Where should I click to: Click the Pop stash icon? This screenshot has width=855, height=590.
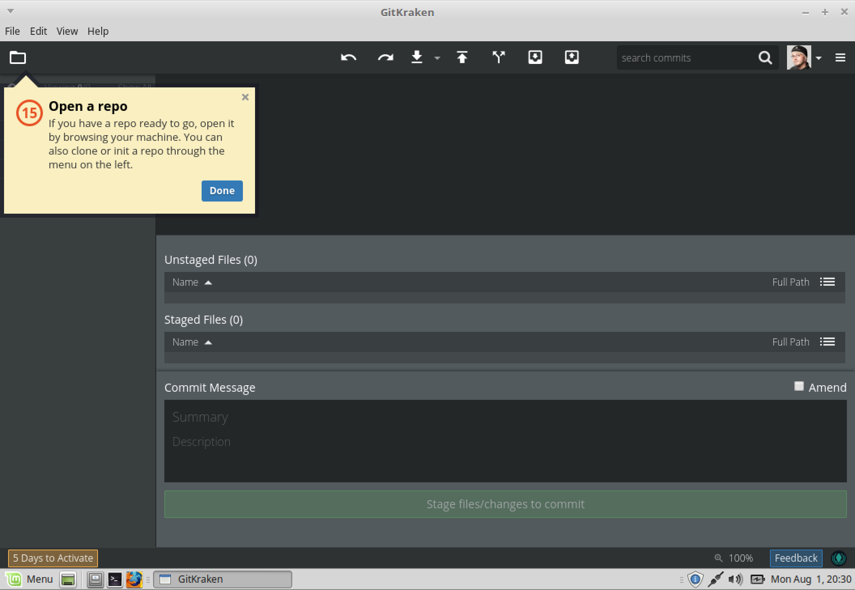(572, 57)
